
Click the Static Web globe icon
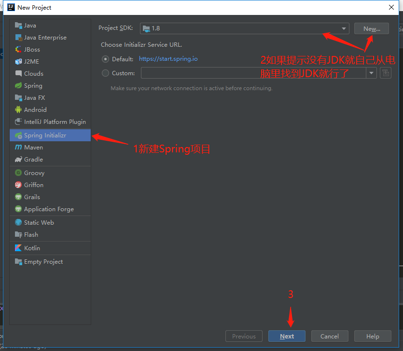pos(18,222)
